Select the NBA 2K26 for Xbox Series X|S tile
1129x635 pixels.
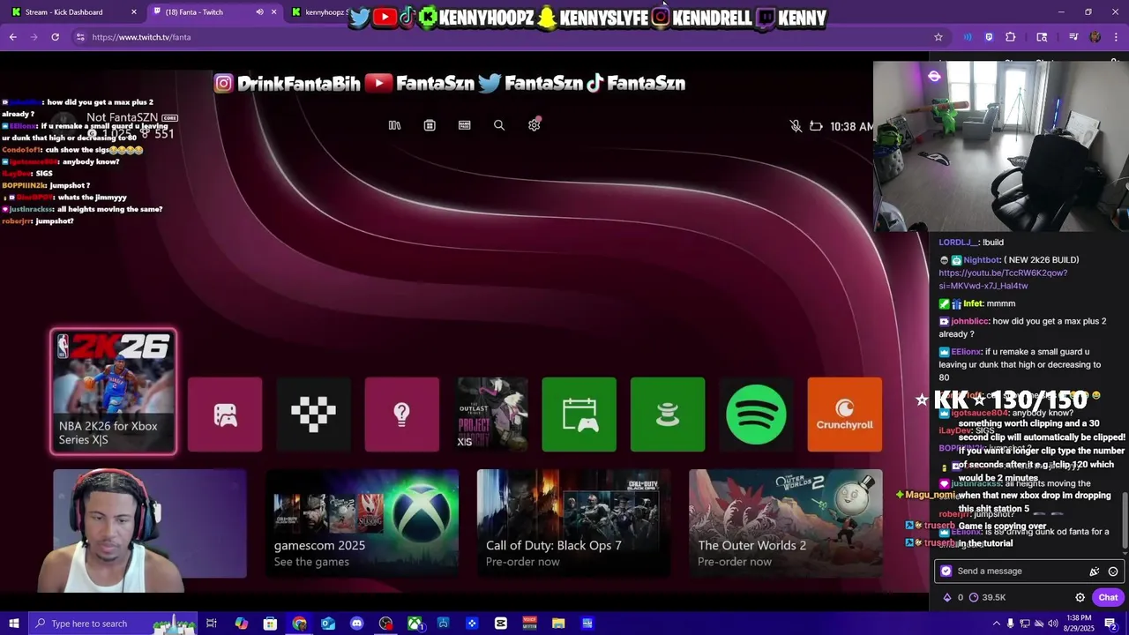(x=113, y=392)
